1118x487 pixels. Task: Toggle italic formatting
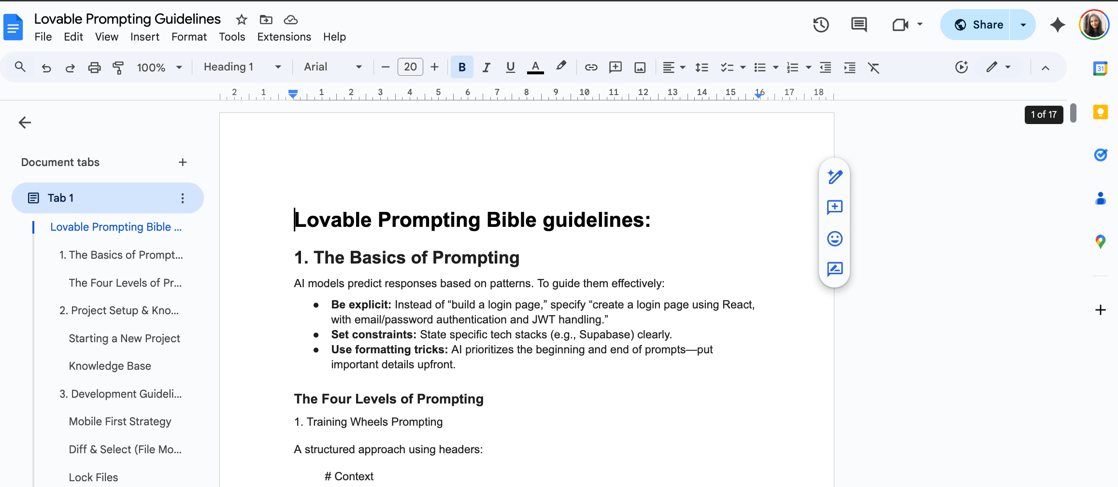[x=486, y=67]
